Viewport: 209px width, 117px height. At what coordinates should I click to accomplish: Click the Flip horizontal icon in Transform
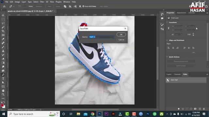click(189, 34)
